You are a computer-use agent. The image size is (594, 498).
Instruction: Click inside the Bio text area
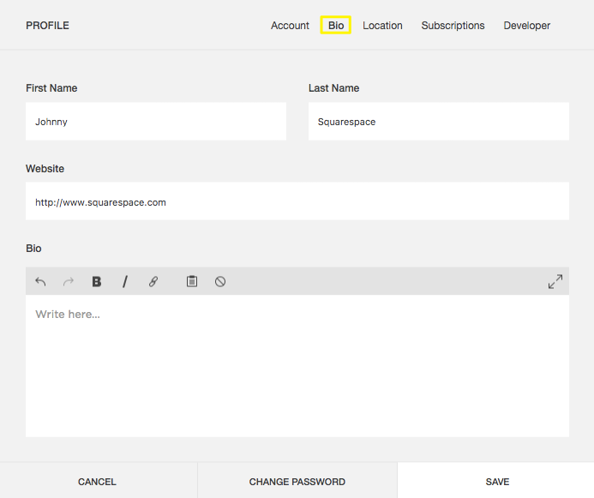[297, 365]
